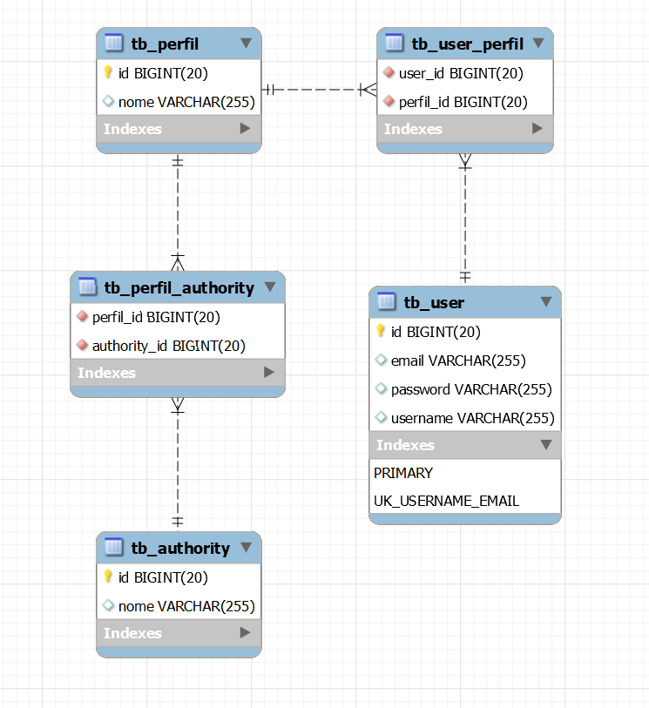649x708 pixels.
Task: Select the tb_perfil_authority title text
Action: [x=179, y=288]
